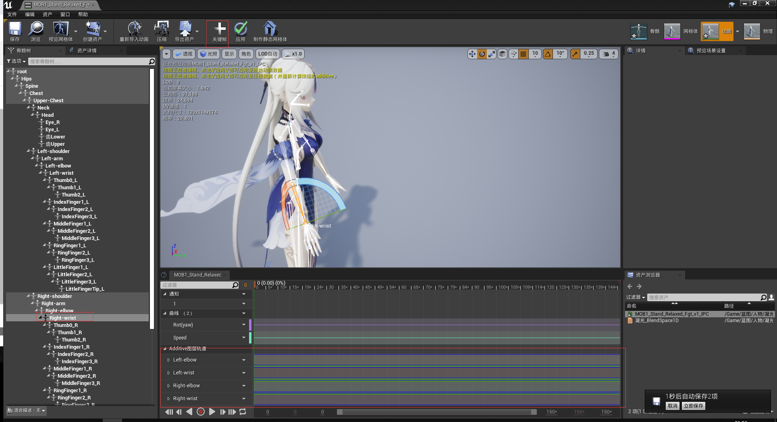Play the animation in reverse

coord(189,412)
